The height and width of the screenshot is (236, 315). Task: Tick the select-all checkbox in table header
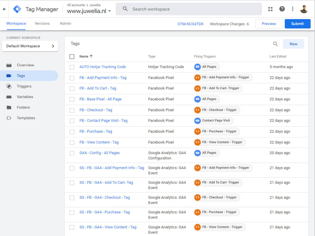coord(72,56)
